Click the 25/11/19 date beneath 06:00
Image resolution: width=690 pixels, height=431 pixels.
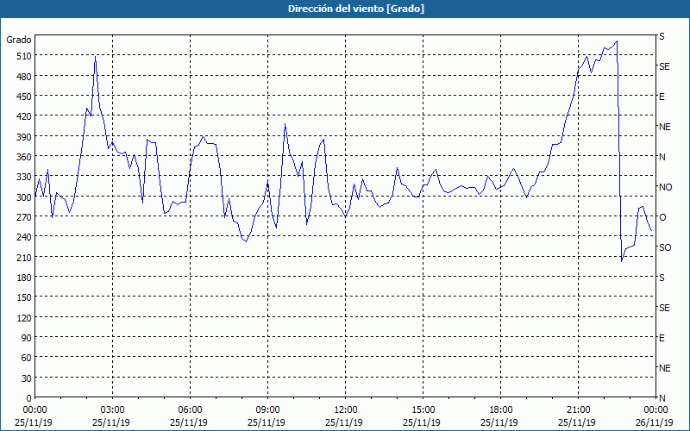tap(189, 422)
